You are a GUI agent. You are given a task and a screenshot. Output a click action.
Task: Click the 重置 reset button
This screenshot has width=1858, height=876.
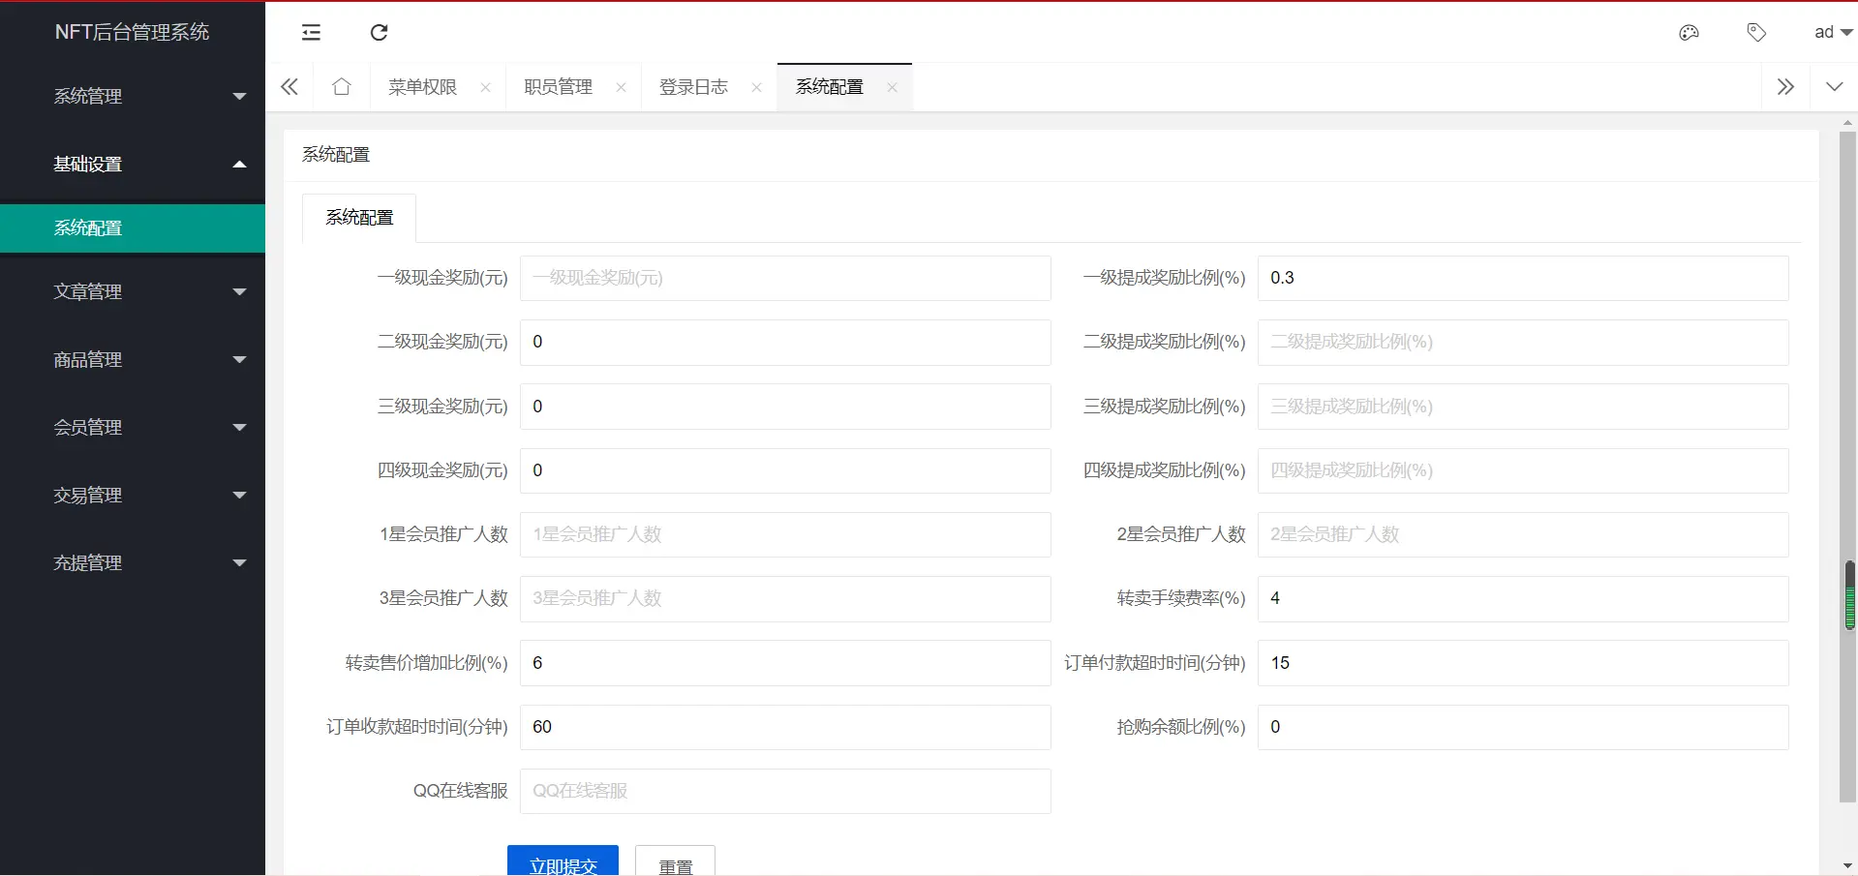pos(675,864)
